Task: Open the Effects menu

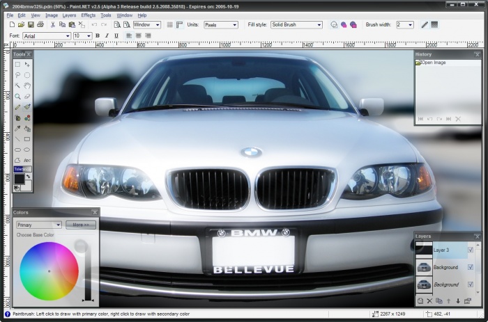Action: pos(89,15)
